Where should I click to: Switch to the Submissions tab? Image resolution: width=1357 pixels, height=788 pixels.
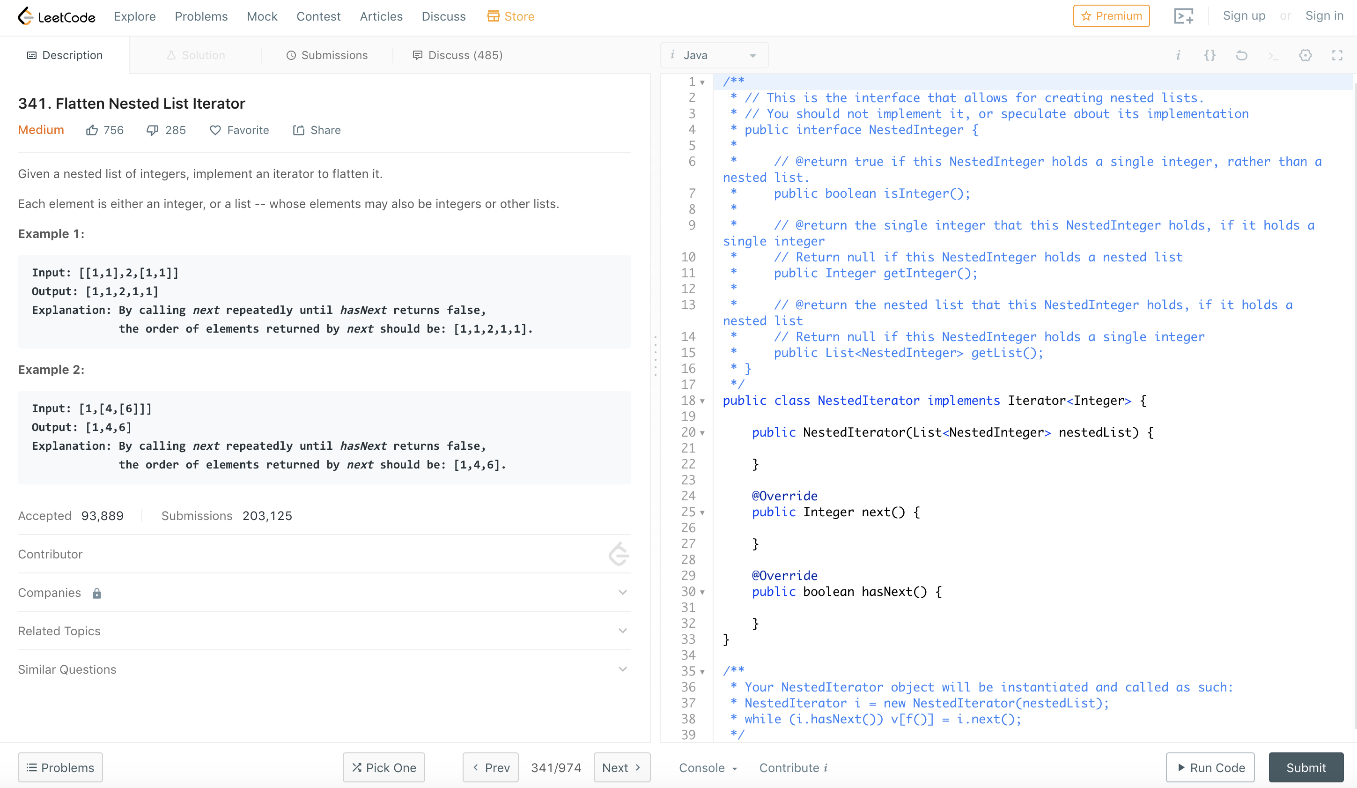[327, 55]
